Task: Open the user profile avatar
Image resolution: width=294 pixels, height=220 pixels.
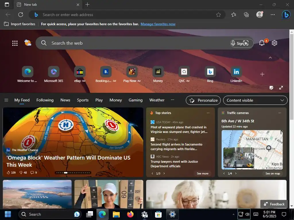Action: click(260, 15)
